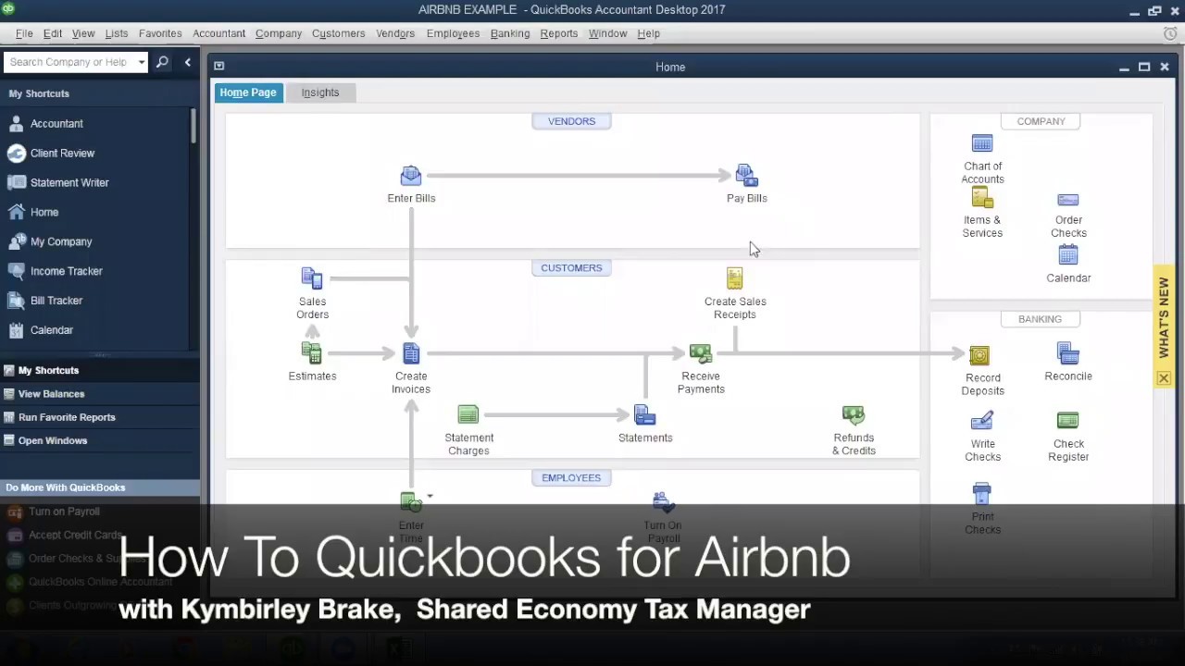Switch to the Insights tab
The height and width of the screenshot is (666, 1185).
pos(320,92)
